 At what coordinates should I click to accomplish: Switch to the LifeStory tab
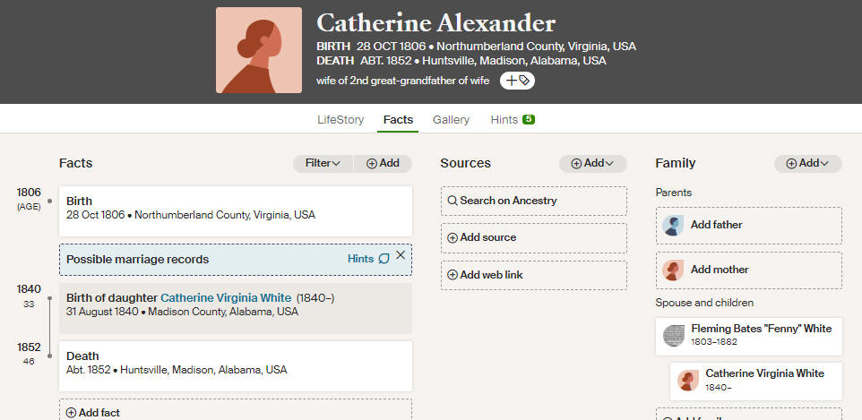[340, 120]
